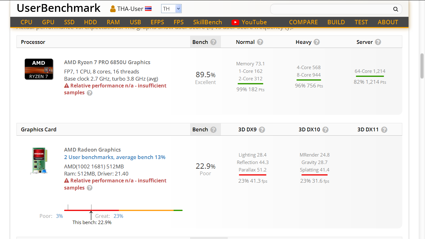Click help icon next to 3D DX10

325,129
